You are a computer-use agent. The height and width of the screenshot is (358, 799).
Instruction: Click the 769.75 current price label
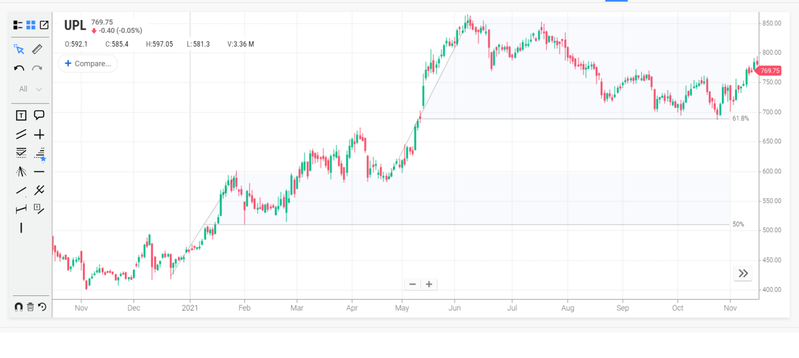pos(769,71)
